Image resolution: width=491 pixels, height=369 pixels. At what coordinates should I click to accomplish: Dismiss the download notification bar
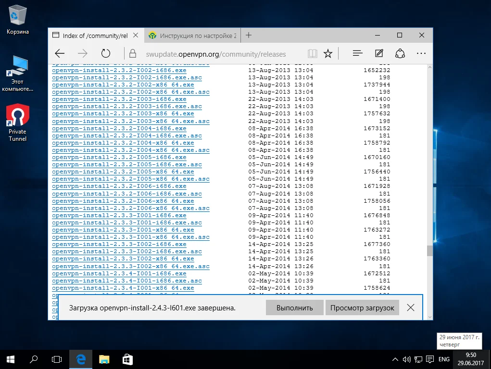point(411,307)
